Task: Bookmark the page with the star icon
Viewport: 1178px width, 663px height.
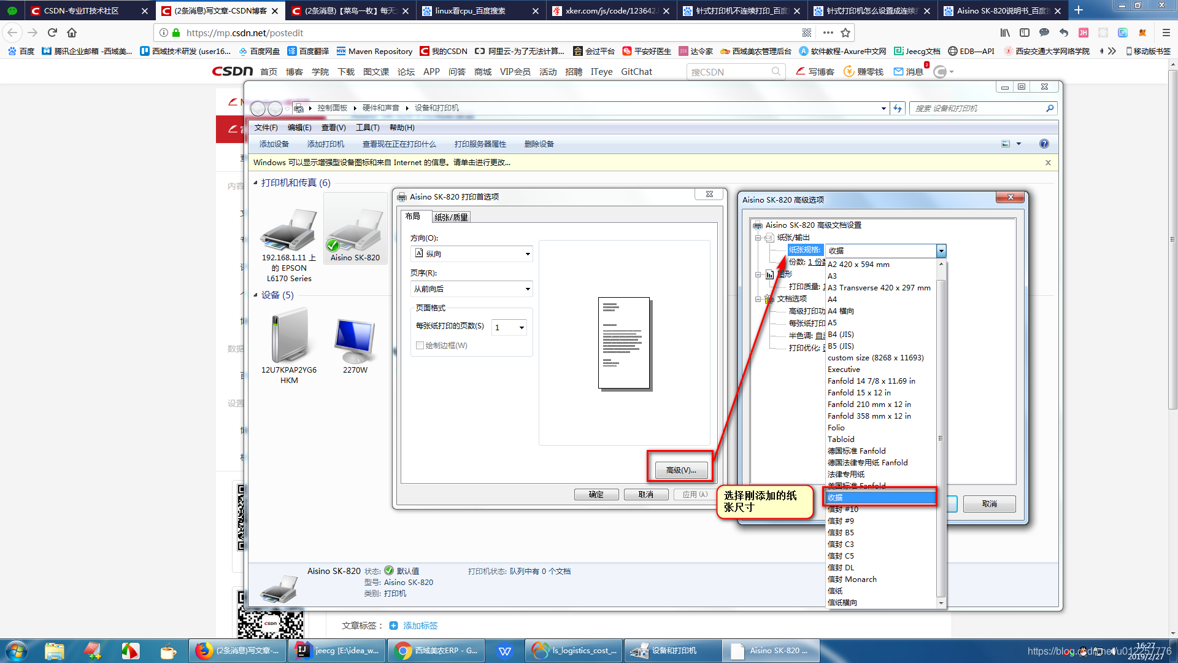Action: point(845,33)
